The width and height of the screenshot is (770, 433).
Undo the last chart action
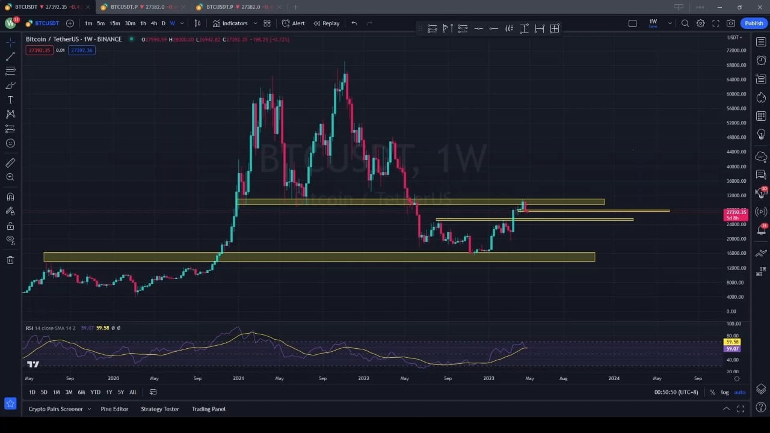click(x=354, y=23)
